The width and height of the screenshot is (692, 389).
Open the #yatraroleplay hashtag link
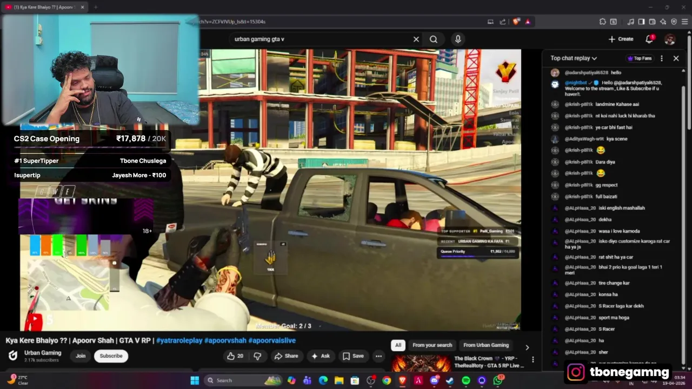pos(179,340)
